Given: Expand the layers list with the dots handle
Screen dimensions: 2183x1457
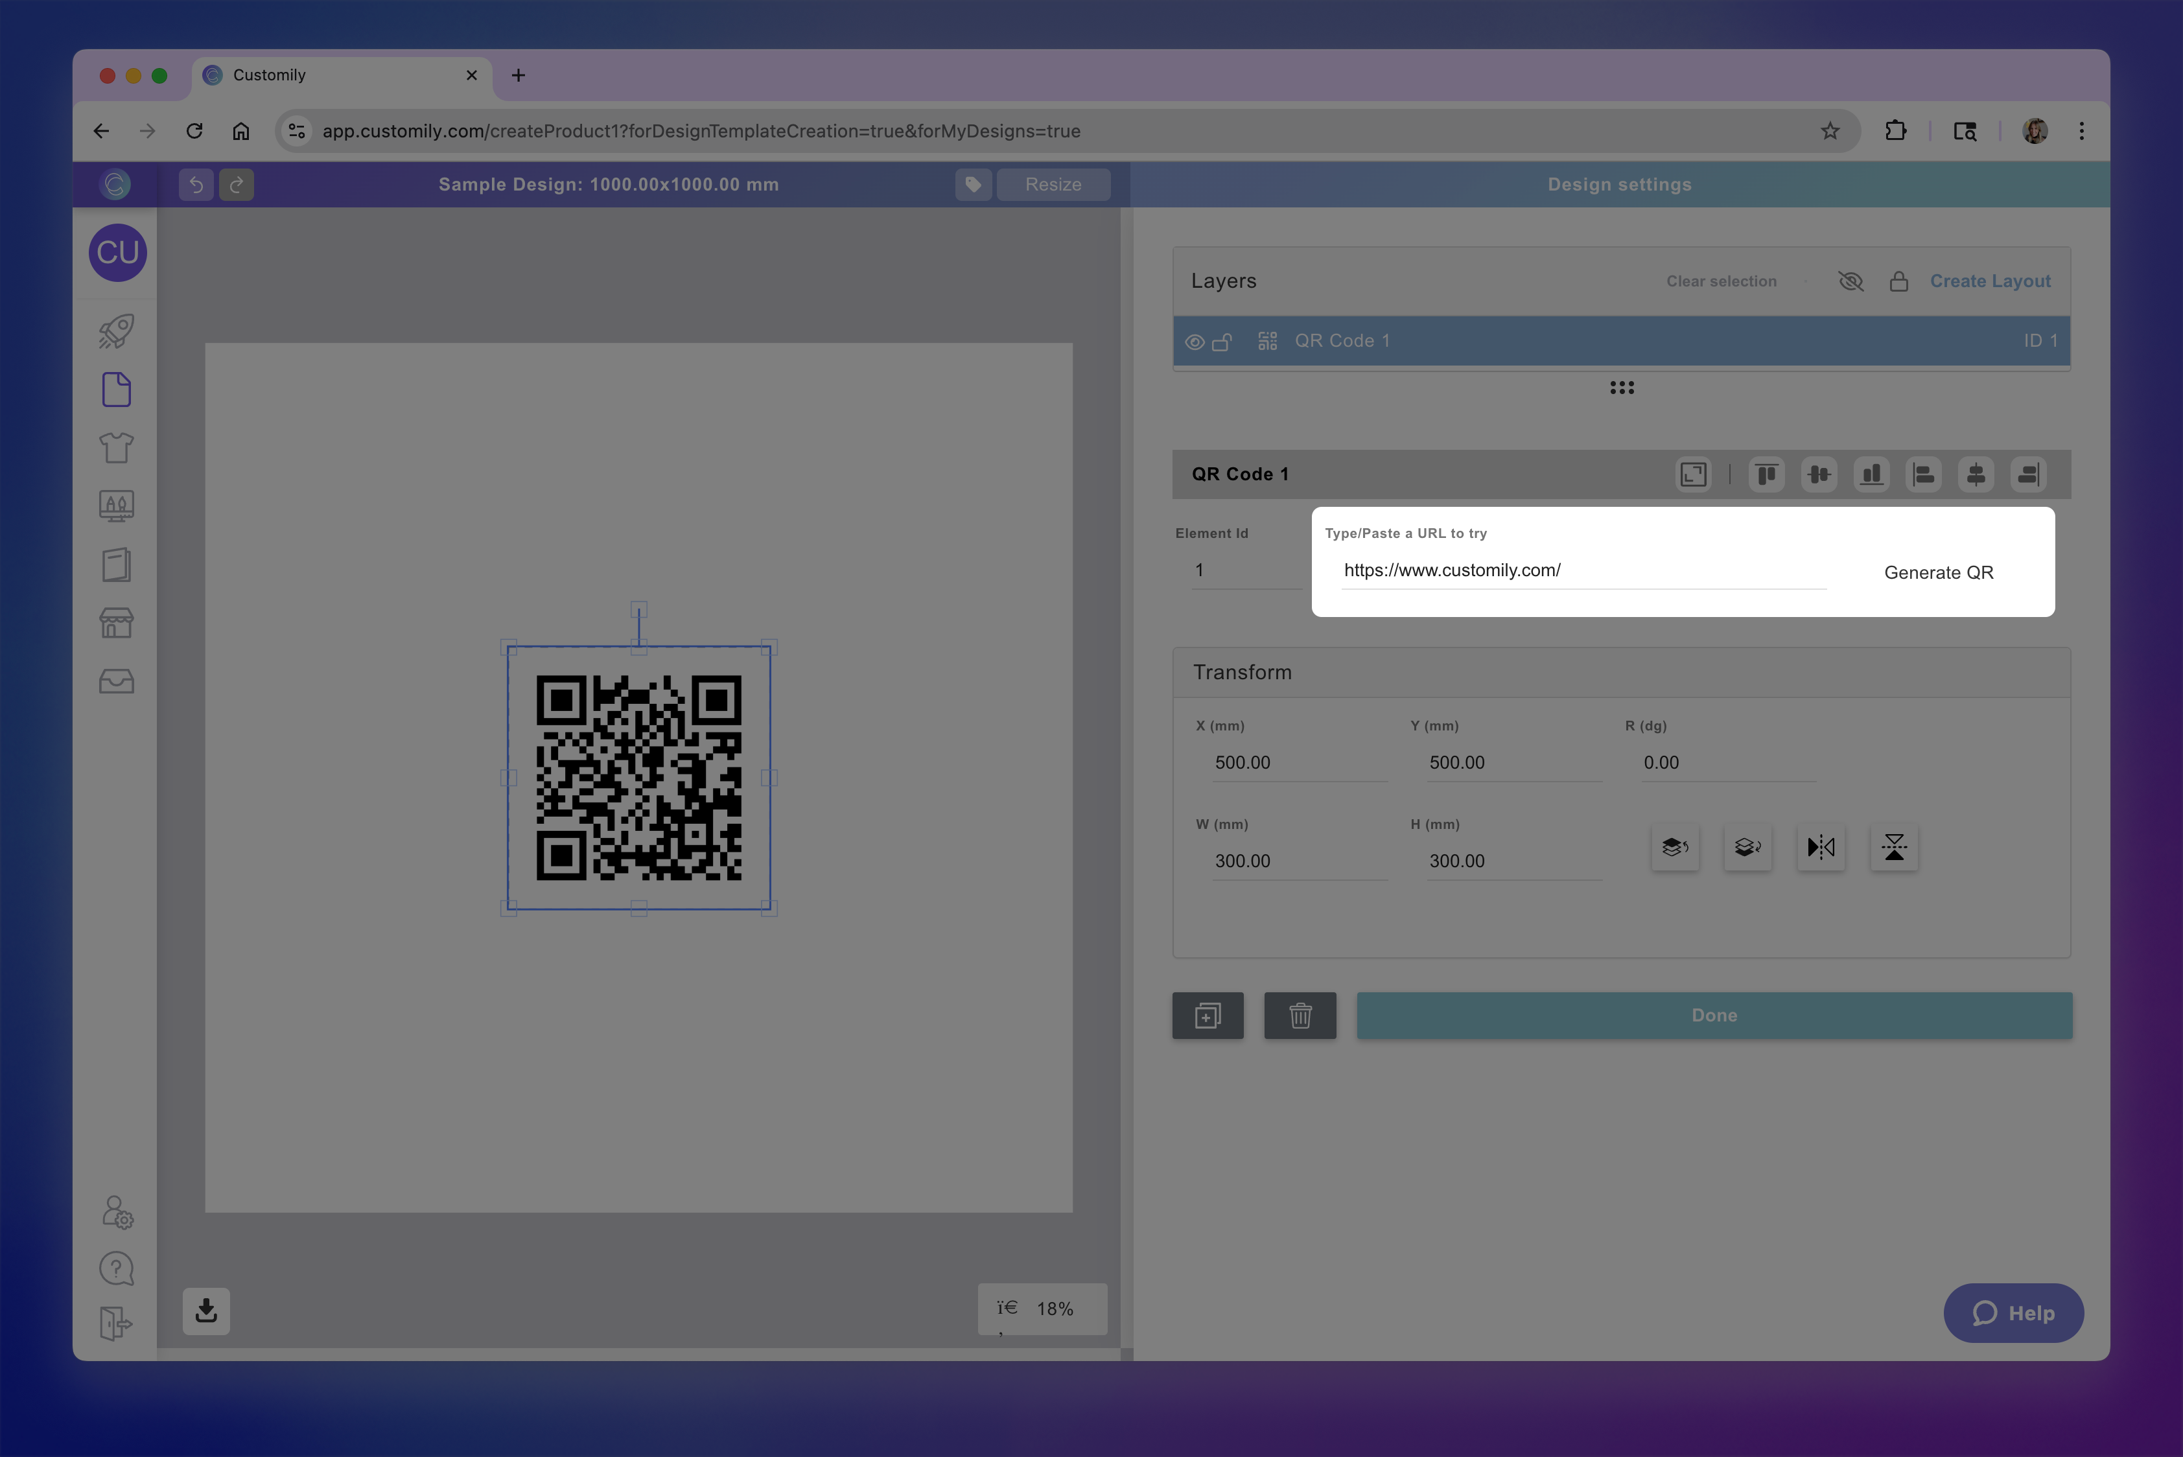Looking at the screenshot, I should [x=1621, y=388].
